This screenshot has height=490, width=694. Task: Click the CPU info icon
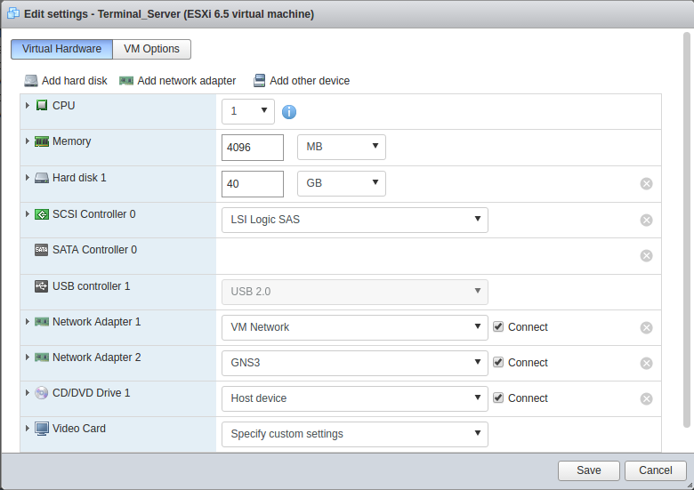tap(289, 112)
